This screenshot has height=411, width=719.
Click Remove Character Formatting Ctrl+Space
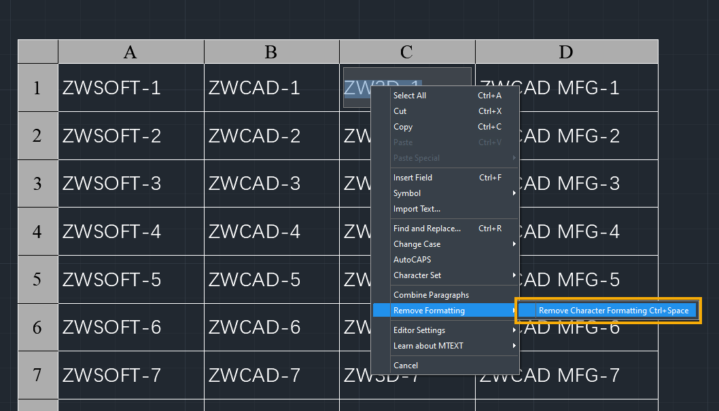608,311
